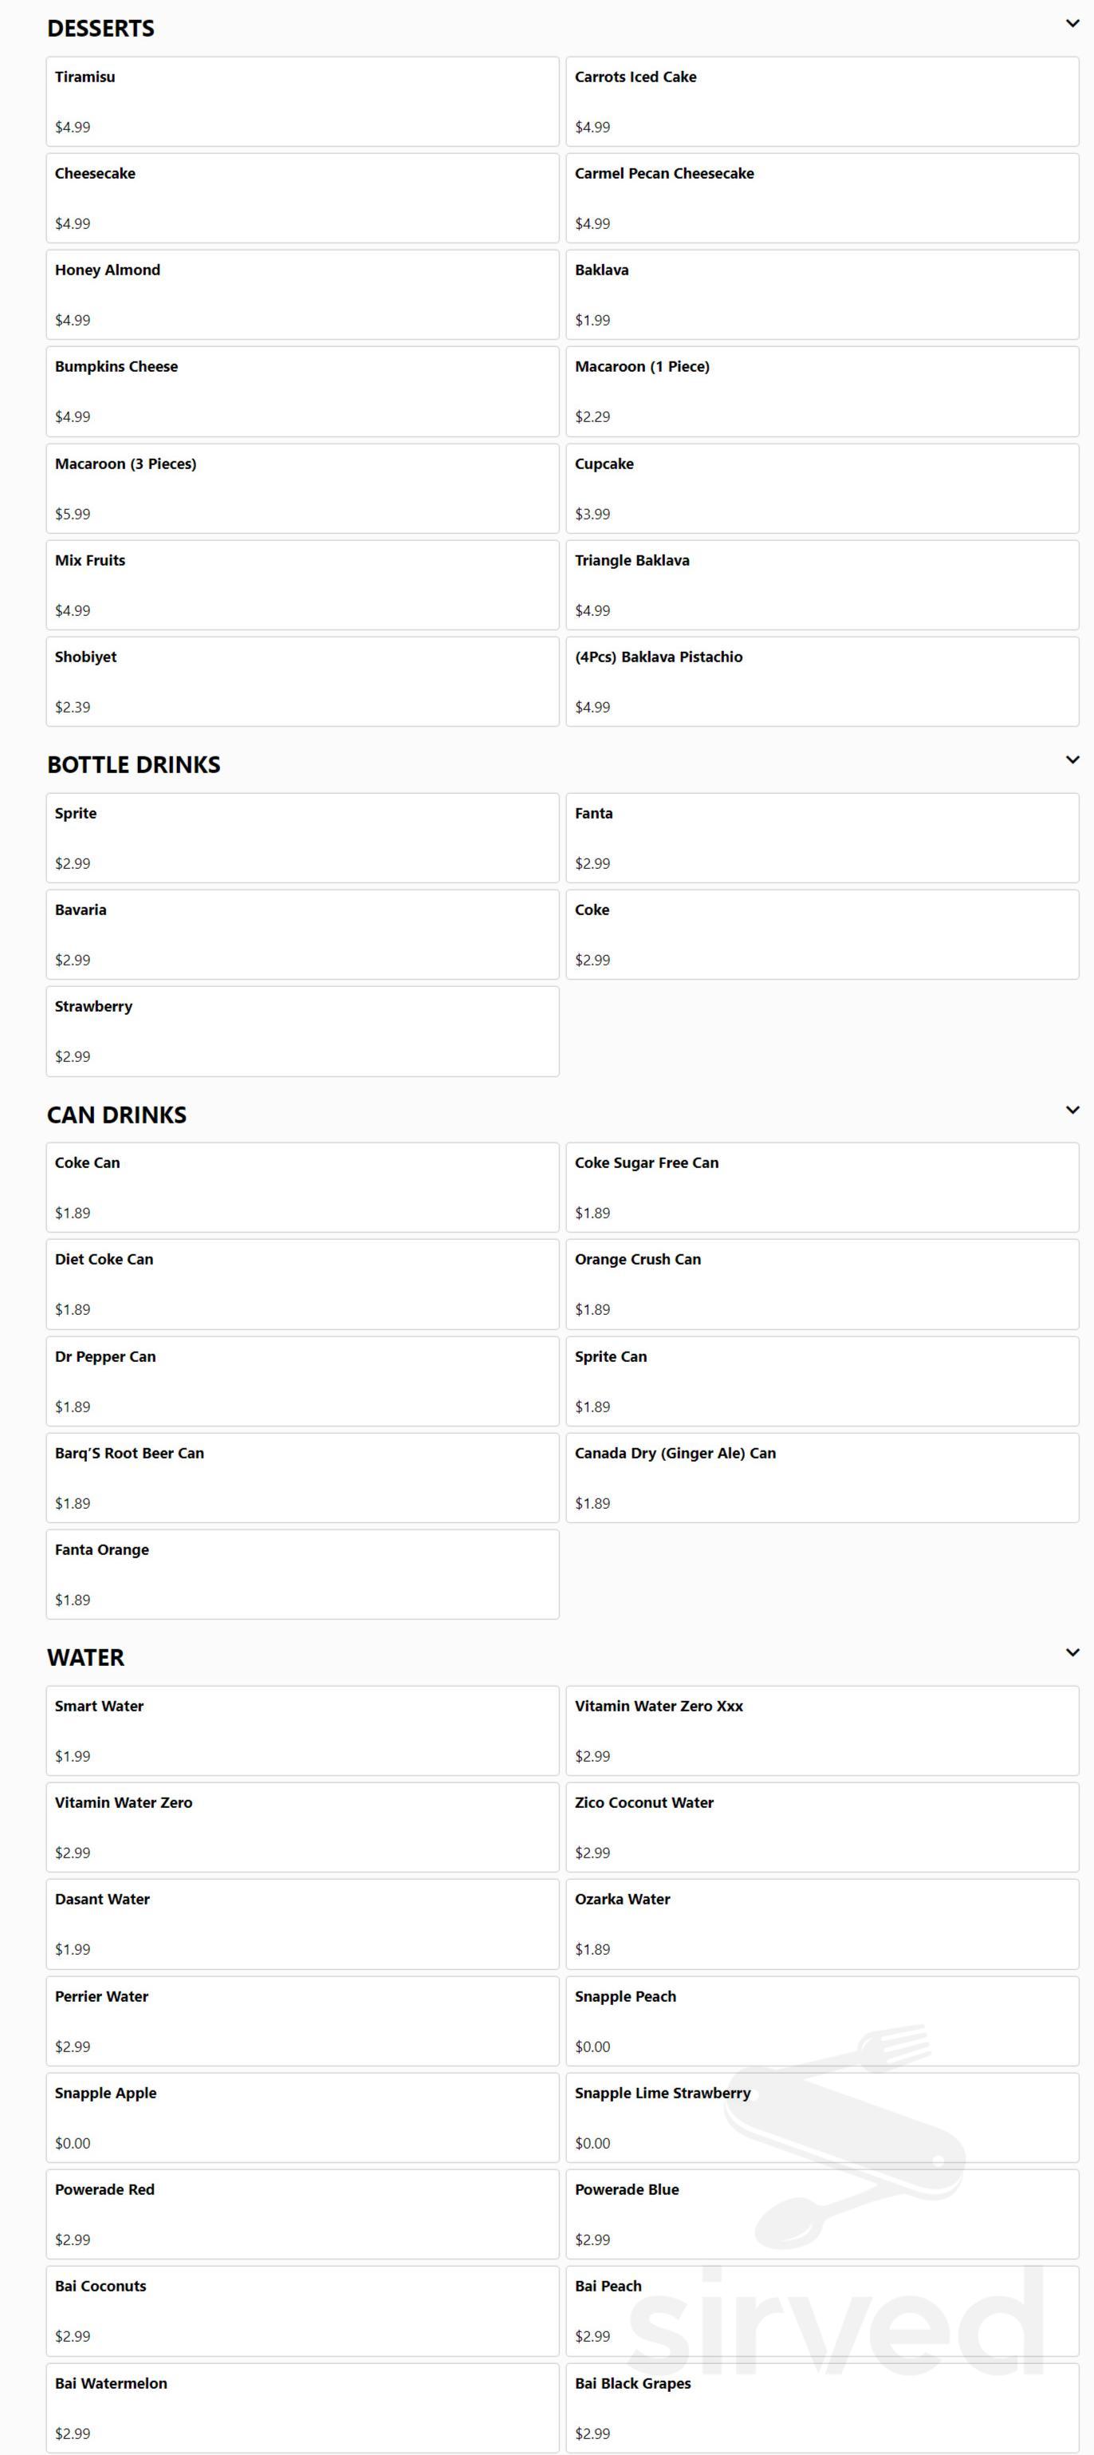This screenshot has width=1094, height=2455.
Task: Collapse the Bottle Drinks section chevron
Action: [x=1072, y=760]
